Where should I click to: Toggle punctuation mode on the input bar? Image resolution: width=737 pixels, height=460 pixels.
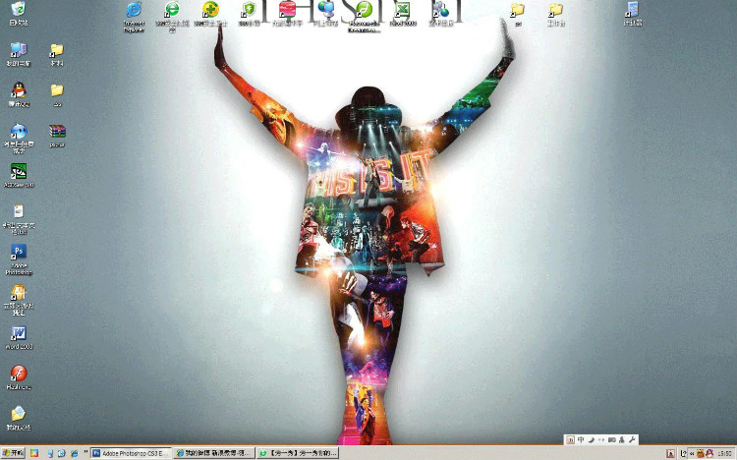601,439
